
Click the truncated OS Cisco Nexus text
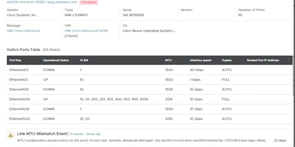[x=149, y=31]
